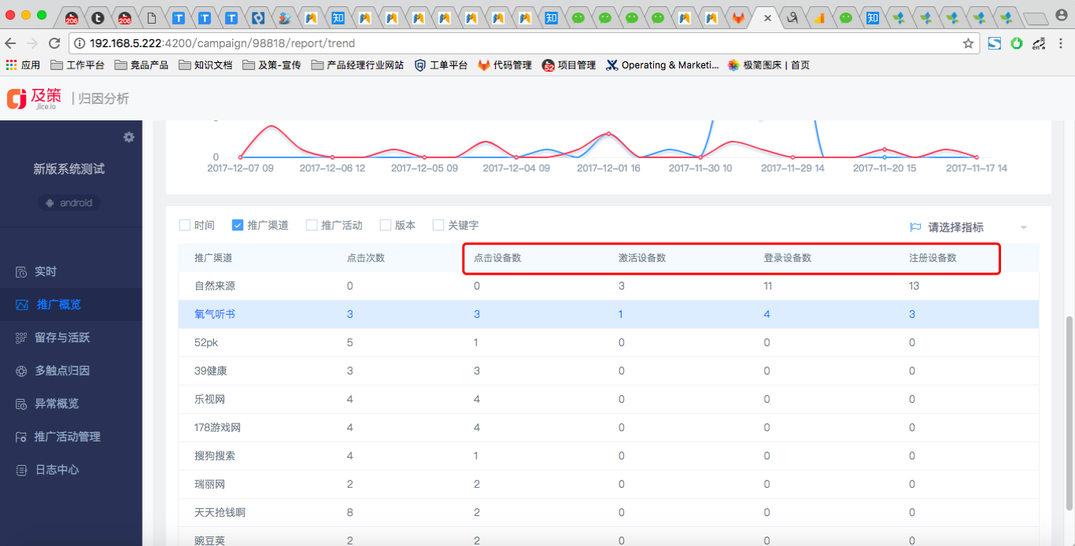Screen dimensions: 1075x546
Task: Check the 关键字 checkbox
Action: coord(438,225)
